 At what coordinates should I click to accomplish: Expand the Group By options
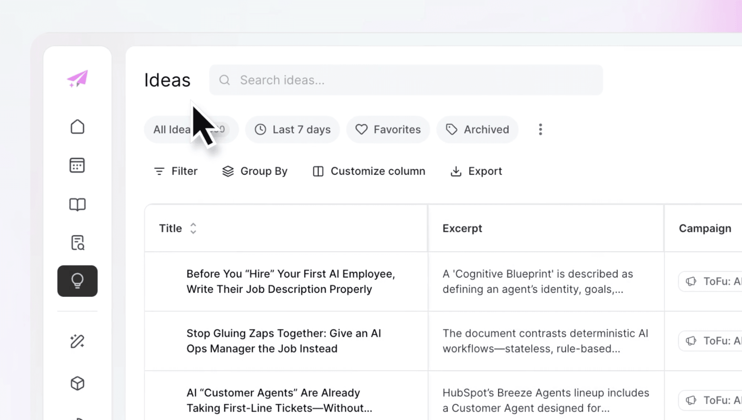(x=255, y=171)
